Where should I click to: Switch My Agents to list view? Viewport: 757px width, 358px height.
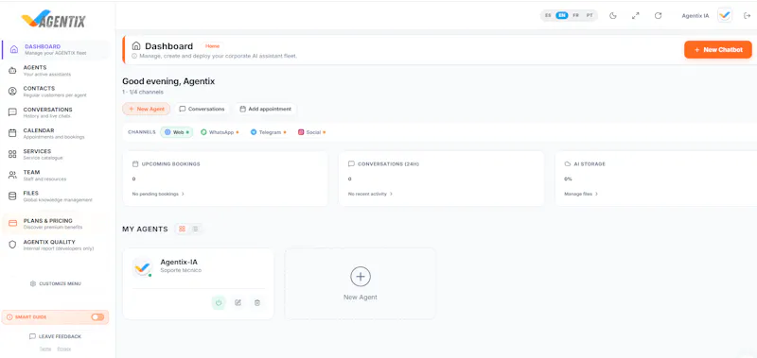point(196,229)
